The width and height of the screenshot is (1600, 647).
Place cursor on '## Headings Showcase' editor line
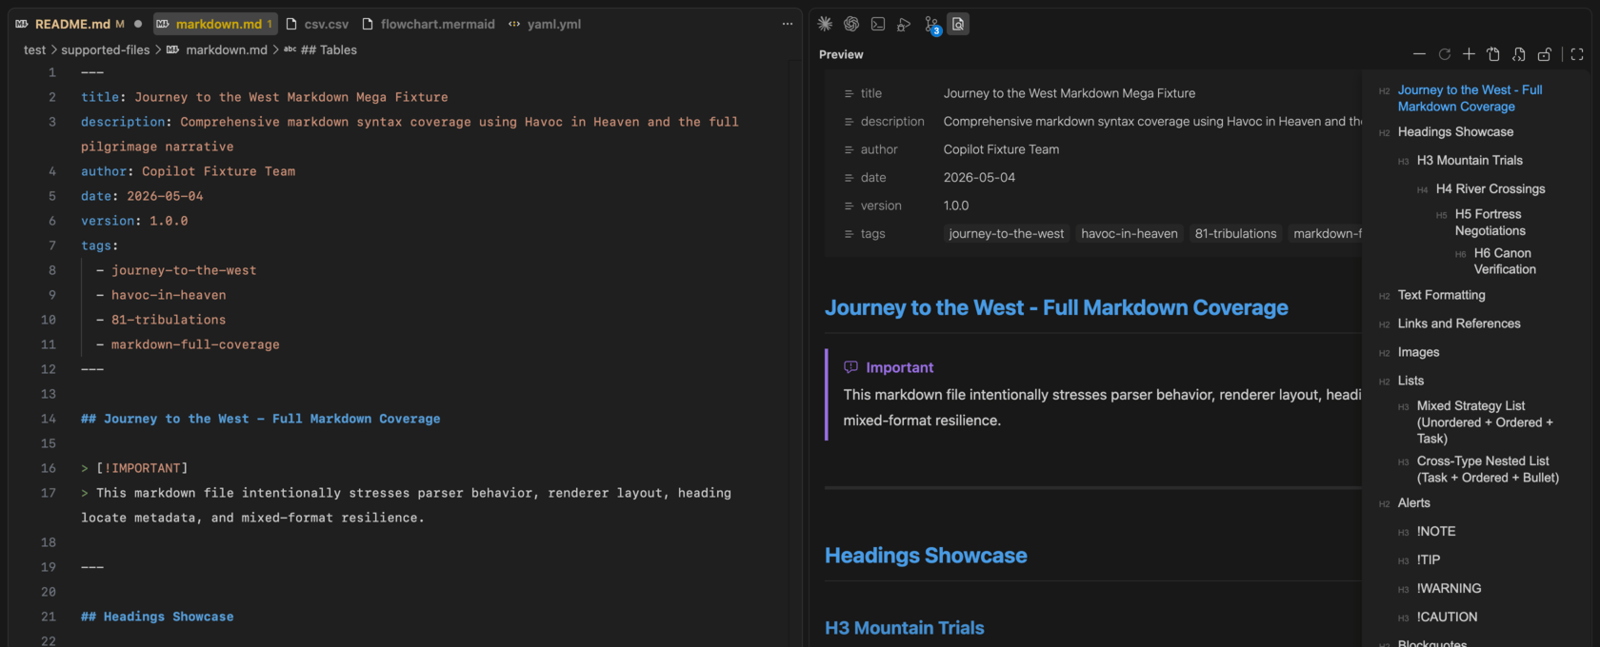coord(157,617)
